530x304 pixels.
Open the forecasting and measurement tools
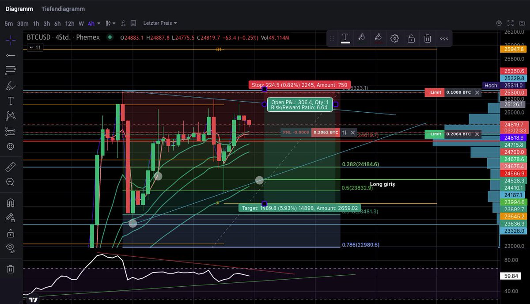tap(11, 131)
